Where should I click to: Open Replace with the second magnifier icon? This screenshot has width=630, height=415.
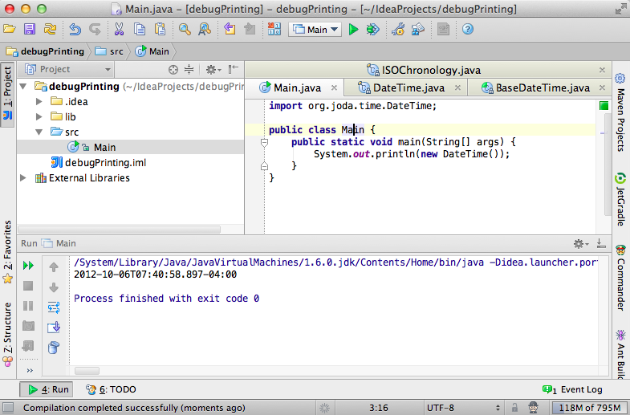click(205, 30)
